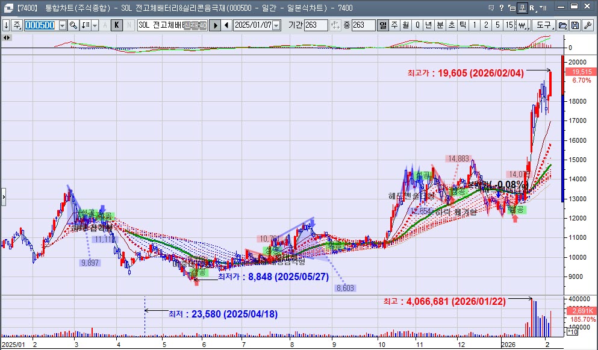The height and width of the screenshot is (350, 598).
Task: Switch chart to weekly (주) period
Action: (x=394, y=25)
